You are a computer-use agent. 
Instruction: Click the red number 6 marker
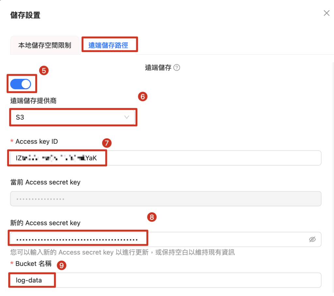(x=143, y=96)
